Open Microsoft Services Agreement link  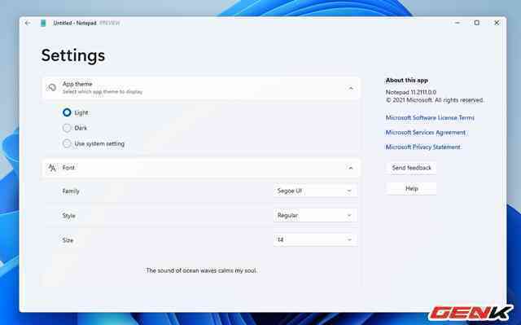[x=425, y=133]
